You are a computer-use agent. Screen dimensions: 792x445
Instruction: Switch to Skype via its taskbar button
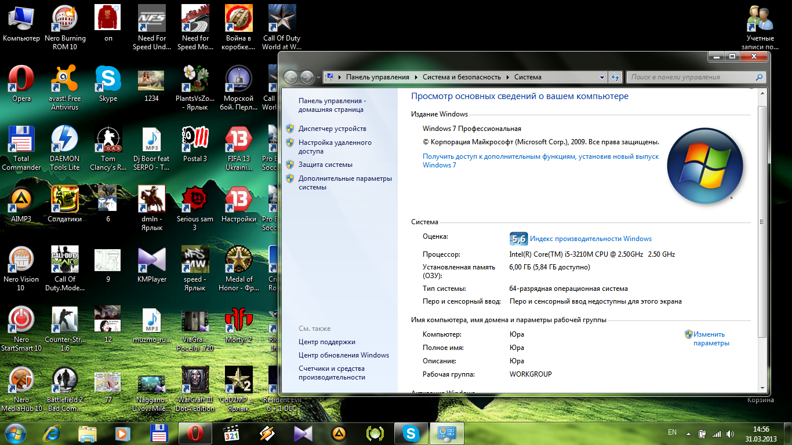[411, 433]
